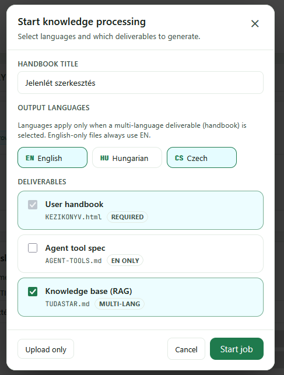Click the 'User handbook' label
This screenshot has height=375, width=284.
74,204
